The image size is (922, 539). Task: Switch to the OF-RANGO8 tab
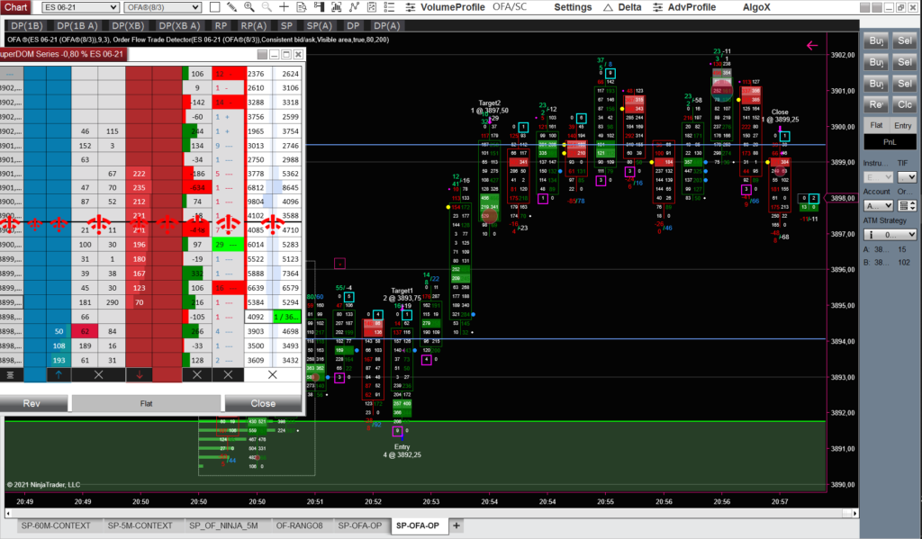[x=299, y=526]
